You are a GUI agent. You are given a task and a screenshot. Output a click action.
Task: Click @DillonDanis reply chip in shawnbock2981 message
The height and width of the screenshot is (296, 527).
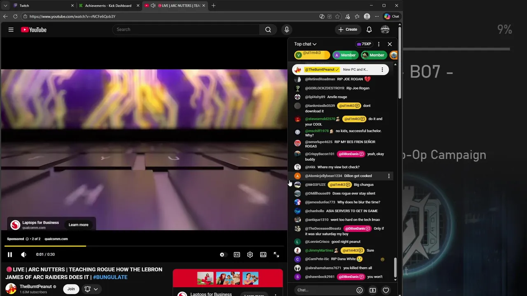[x=351, y=277]
